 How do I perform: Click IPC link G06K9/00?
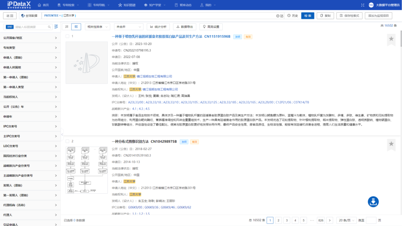135,207
